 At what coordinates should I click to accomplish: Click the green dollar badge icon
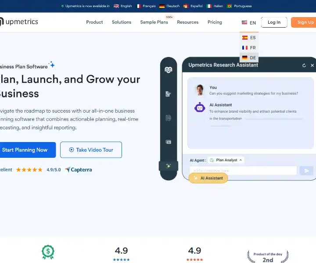point(48,252)
